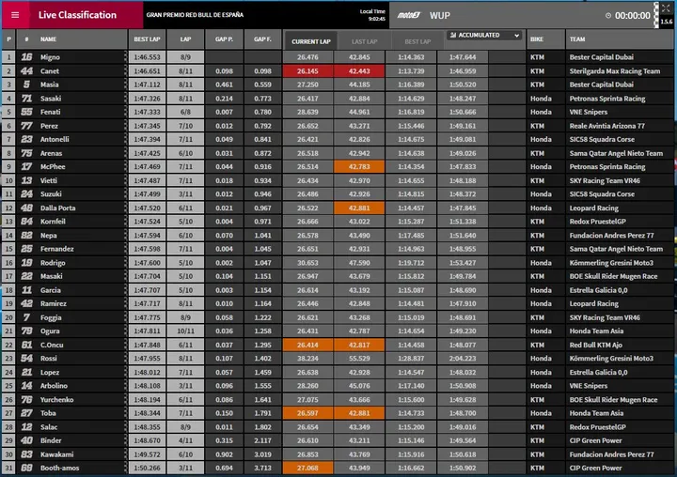Select rider Antonelli row name
The image size is (677, 477).
(55, 139)
